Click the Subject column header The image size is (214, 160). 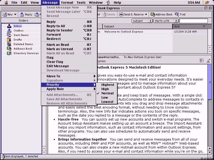click(137, 26)
